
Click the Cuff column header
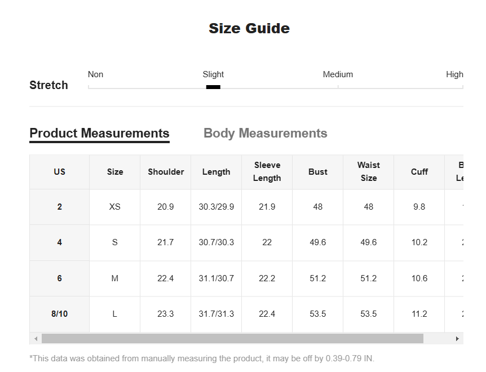point(419,172)
